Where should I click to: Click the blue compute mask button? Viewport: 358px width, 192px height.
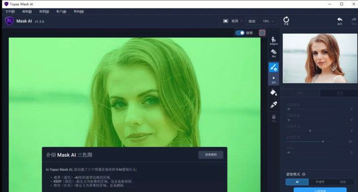tap(320, 190)
